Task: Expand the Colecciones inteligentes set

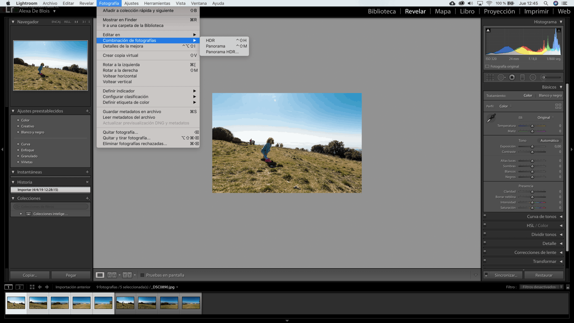Action: click(21, 214)
